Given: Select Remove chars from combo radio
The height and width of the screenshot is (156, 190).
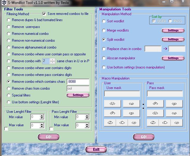Looking at the screenshot, I should click(x=9, y=88).
